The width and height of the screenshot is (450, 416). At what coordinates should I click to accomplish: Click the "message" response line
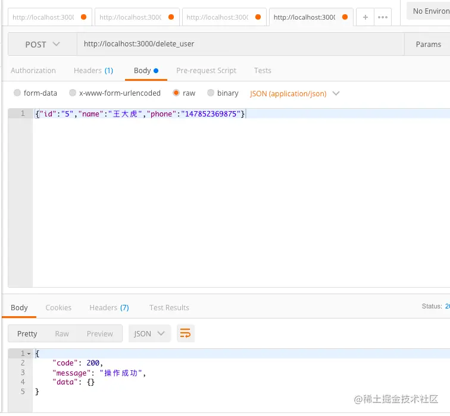tap(99, 373)
